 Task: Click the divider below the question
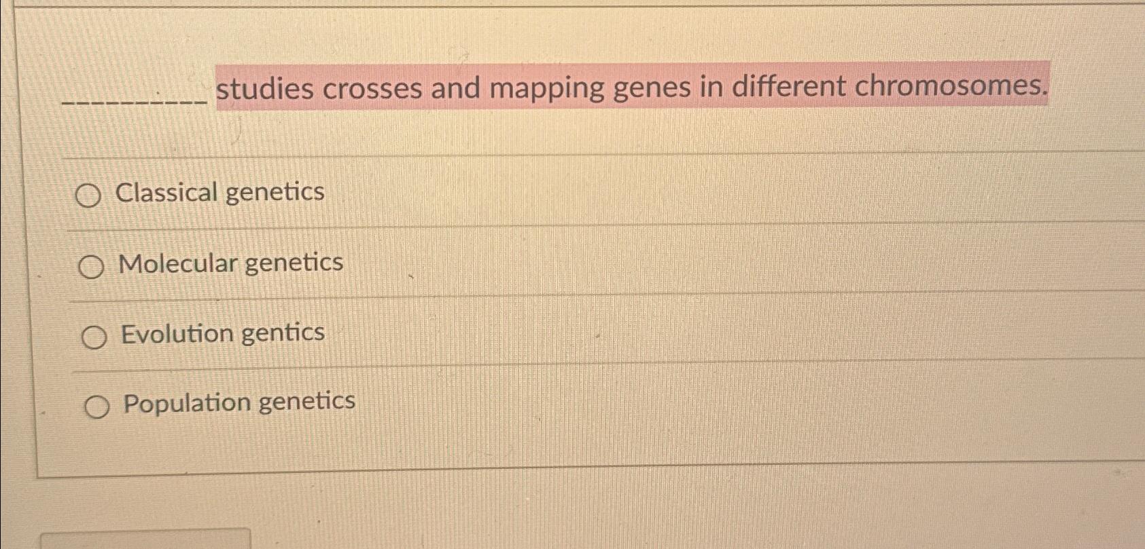(x=544, y=155)
